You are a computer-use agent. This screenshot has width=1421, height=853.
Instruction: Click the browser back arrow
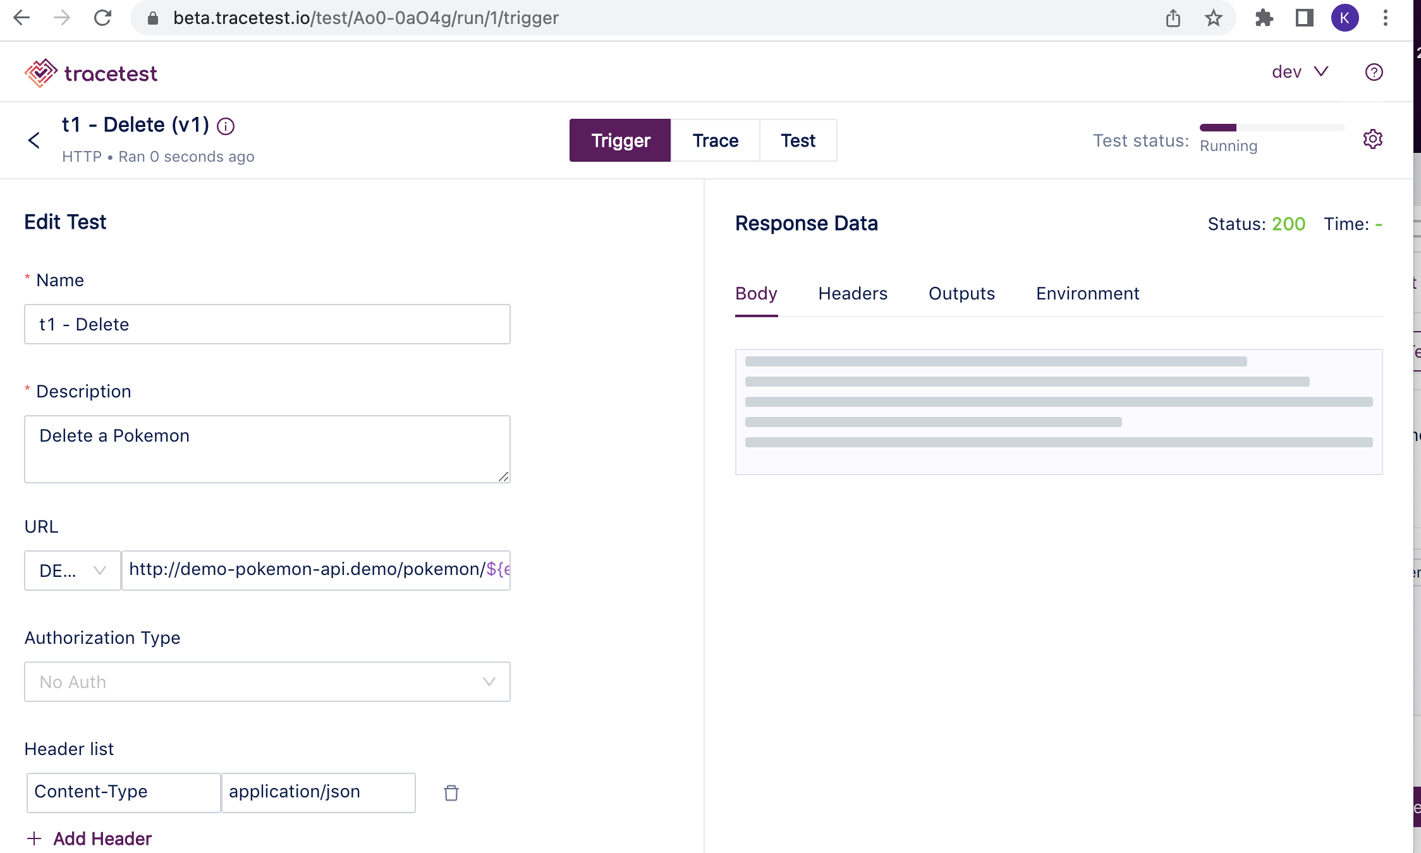click(x=21, y=18)
